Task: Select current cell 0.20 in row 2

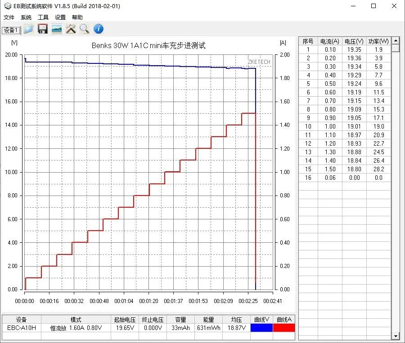Action: 330,58
